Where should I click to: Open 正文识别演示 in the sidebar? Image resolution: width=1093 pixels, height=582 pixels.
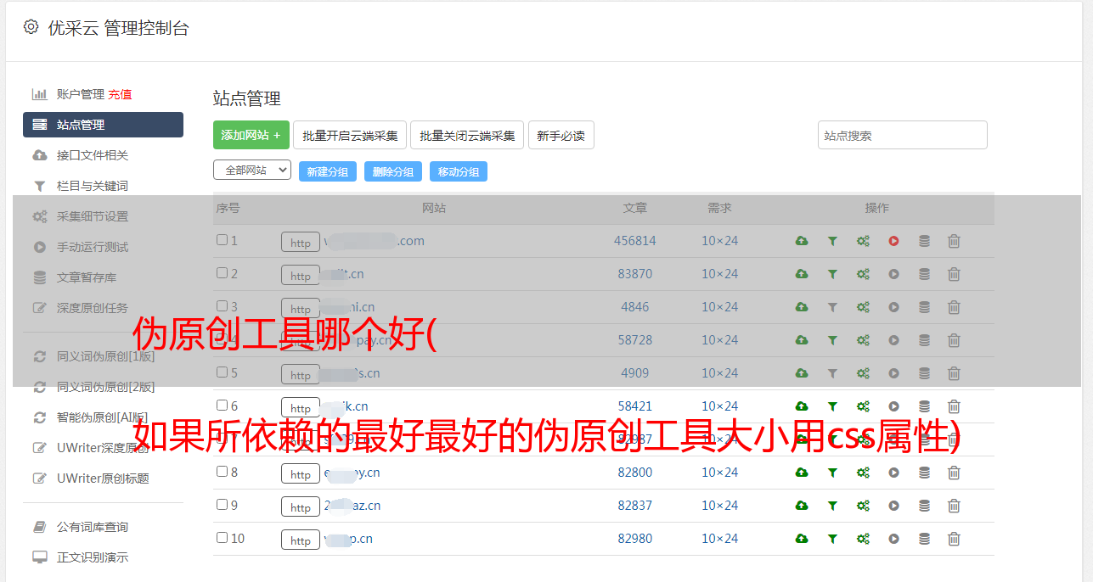[93, 558]
